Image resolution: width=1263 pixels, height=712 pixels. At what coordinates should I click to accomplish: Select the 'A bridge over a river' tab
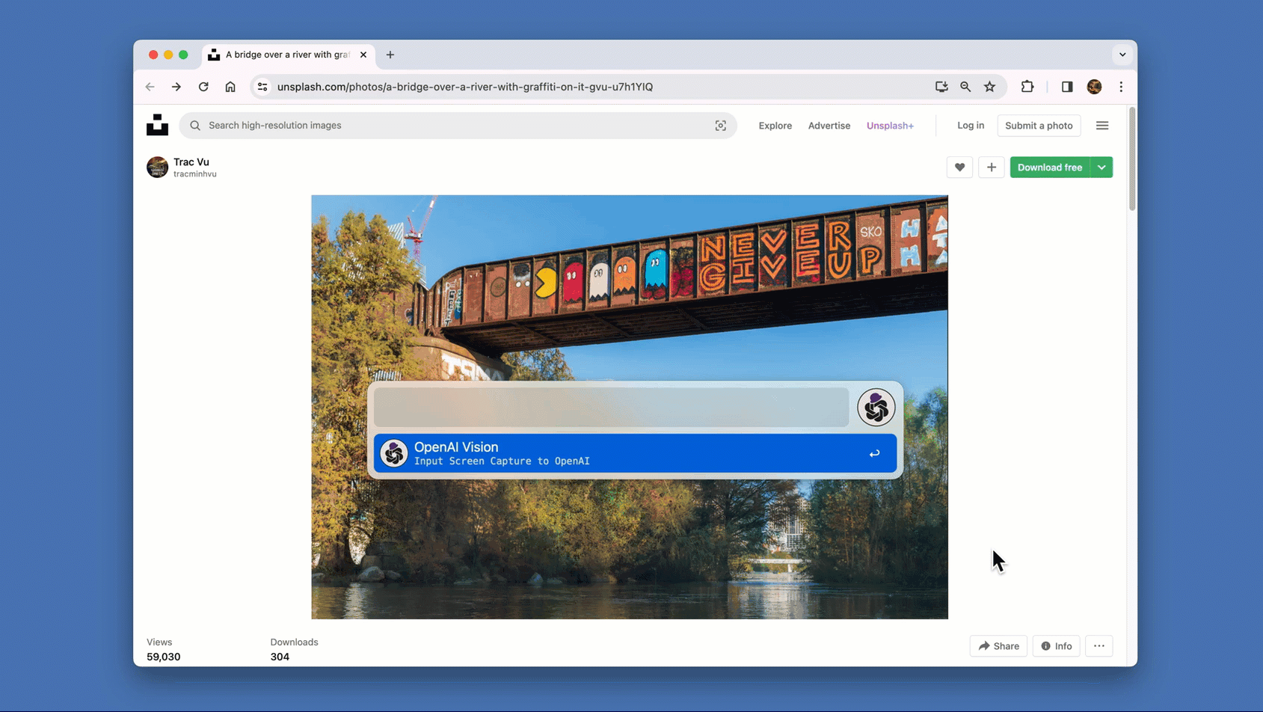288,55
